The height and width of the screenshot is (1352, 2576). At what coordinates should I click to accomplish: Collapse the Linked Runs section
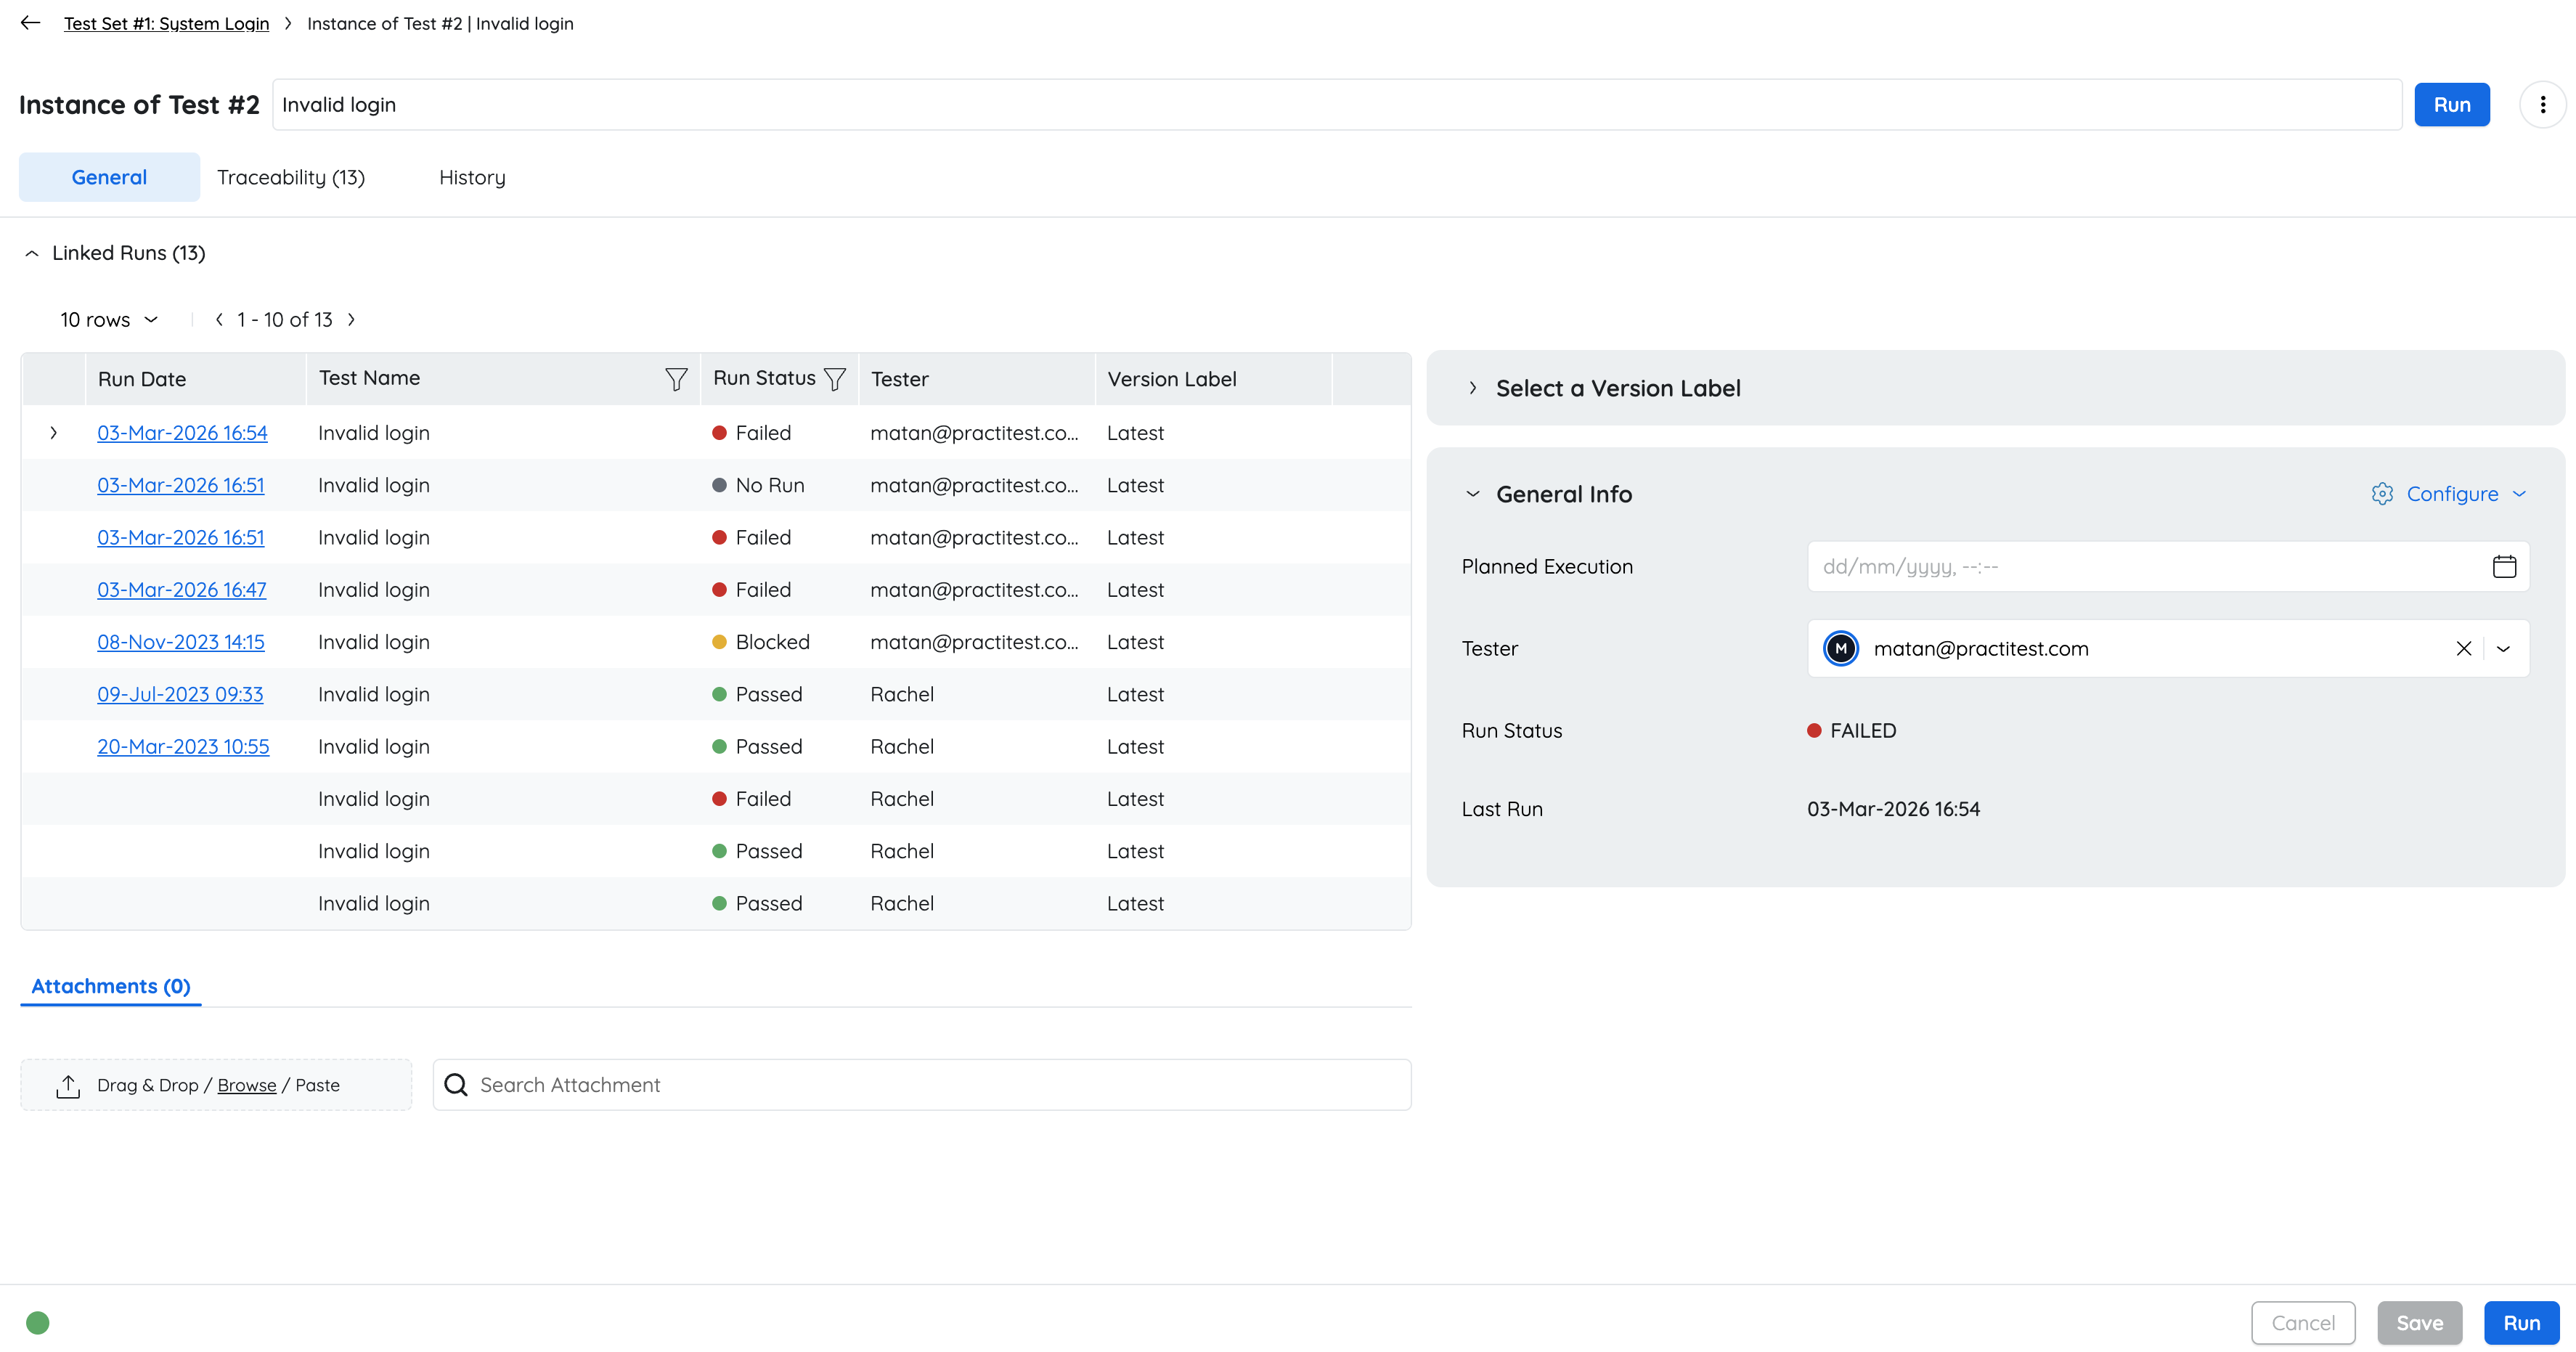[32, 254]
